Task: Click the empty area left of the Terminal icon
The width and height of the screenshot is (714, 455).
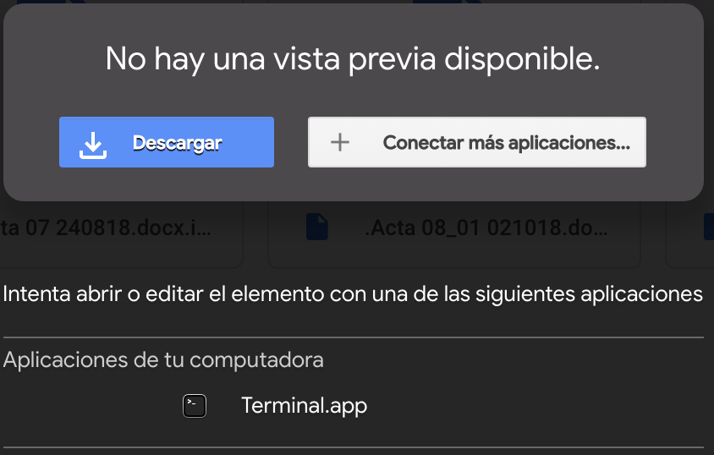Action: pyautogui.click(x=85, y=406)
